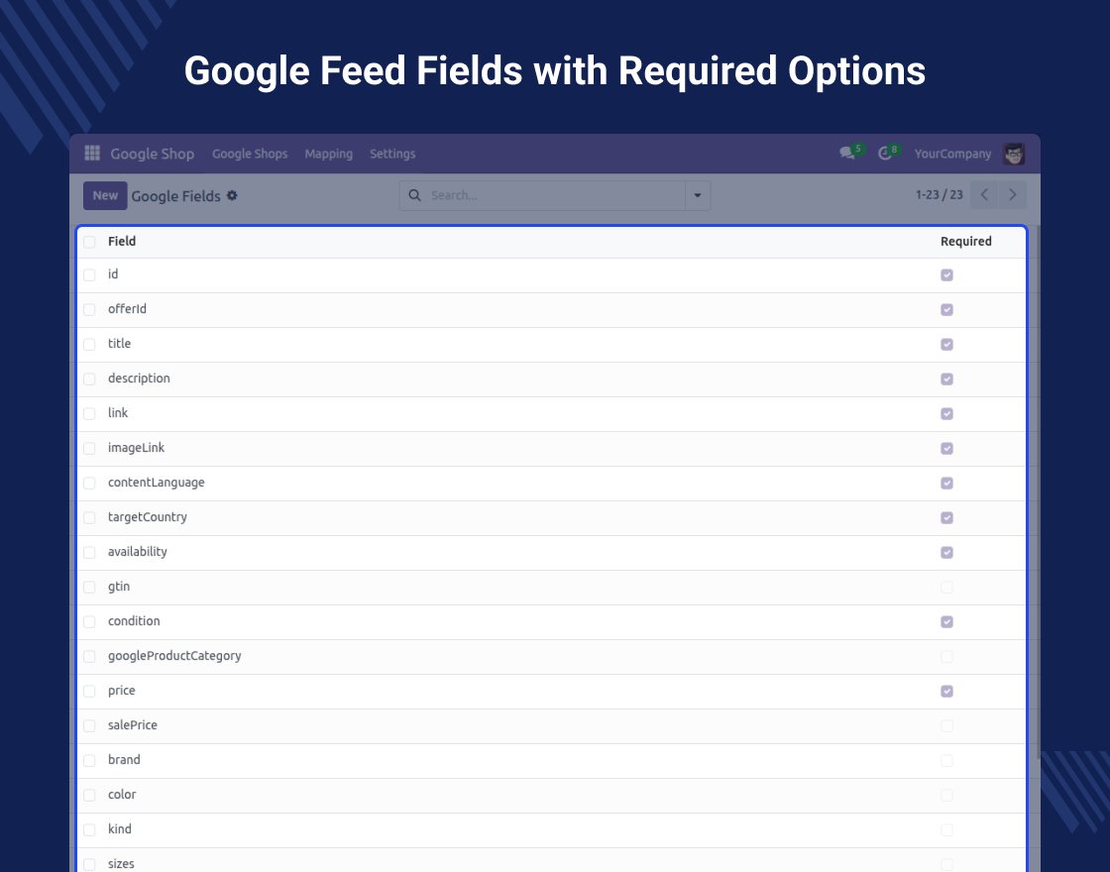This screenshot has width=1110, height=872.
Task: Select the price row checkbox
Action: click(x=89, y=692)
